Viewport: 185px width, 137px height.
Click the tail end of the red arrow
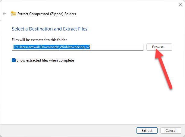coord(171,87)
